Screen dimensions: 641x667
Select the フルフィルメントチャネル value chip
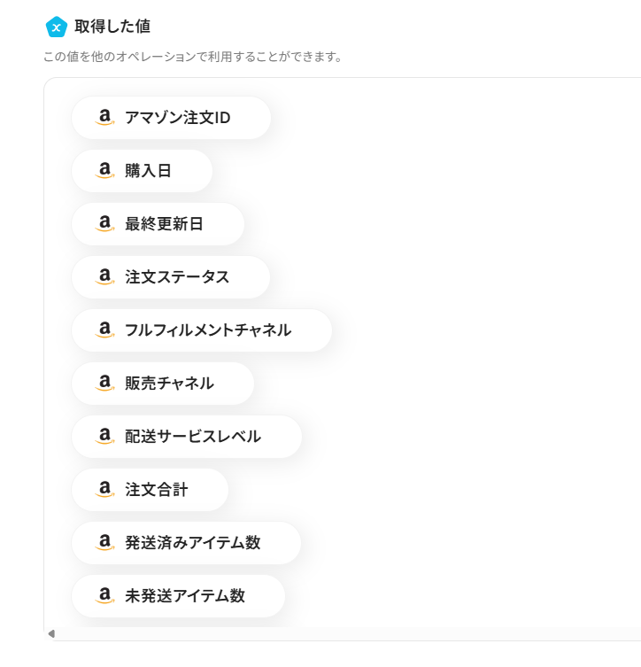coord(207,330)
